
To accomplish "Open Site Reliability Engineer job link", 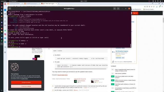I will pos(122,51).
